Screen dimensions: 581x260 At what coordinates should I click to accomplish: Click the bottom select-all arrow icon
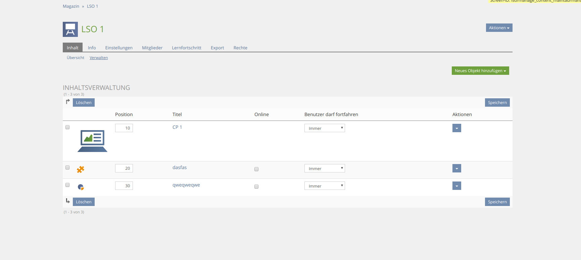(x=68, y=201)
